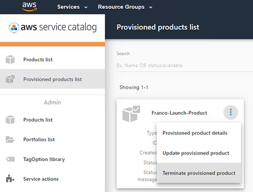Click the Franco-Launch-Product provisioned product icon
The height and width of the screenshot is (192, 253).
click(x=131, y=114)
